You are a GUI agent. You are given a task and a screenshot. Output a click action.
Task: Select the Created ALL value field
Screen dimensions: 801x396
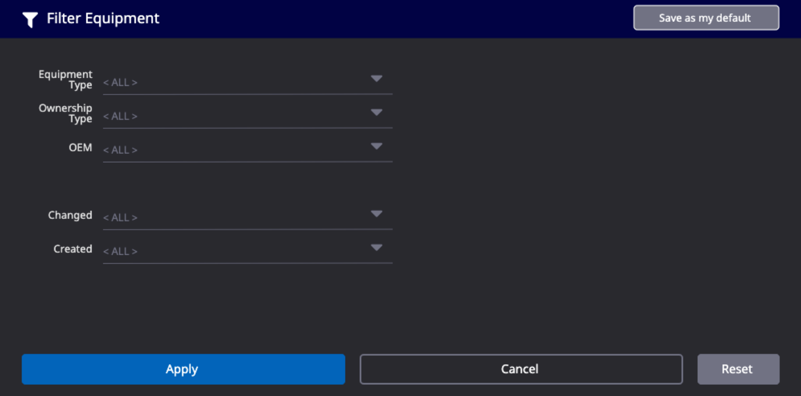[248, 251]
